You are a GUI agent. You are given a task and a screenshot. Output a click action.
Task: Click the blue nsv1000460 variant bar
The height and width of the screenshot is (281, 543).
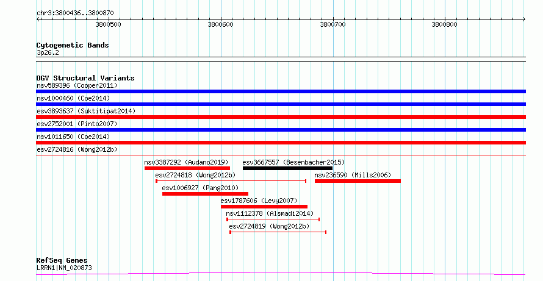click(281, 104)
